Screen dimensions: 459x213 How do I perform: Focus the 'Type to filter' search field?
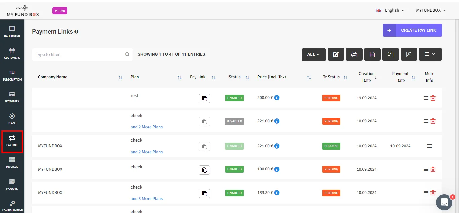pyautogui.click(x=82, y=54)
